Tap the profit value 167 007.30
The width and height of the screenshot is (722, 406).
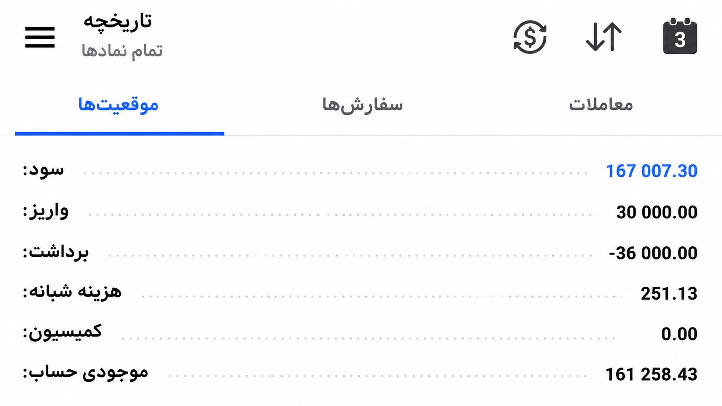(652, 171)
